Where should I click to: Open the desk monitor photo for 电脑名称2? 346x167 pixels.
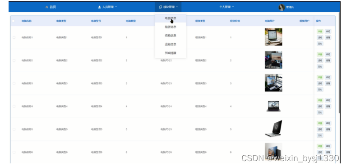[273, 60]
